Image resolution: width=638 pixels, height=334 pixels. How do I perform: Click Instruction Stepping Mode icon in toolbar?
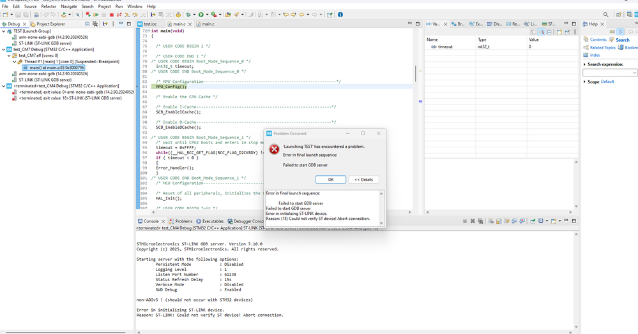click(x=153, y=15)
